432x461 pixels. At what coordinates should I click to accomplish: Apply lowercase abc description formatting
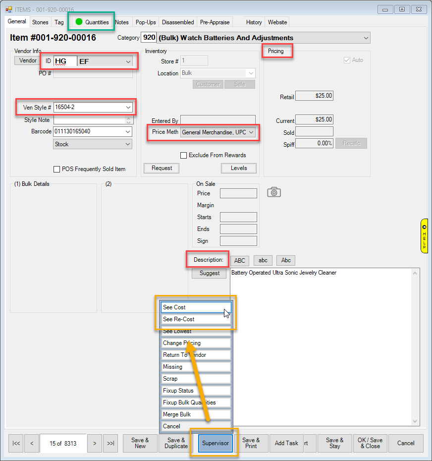point(263,260)
